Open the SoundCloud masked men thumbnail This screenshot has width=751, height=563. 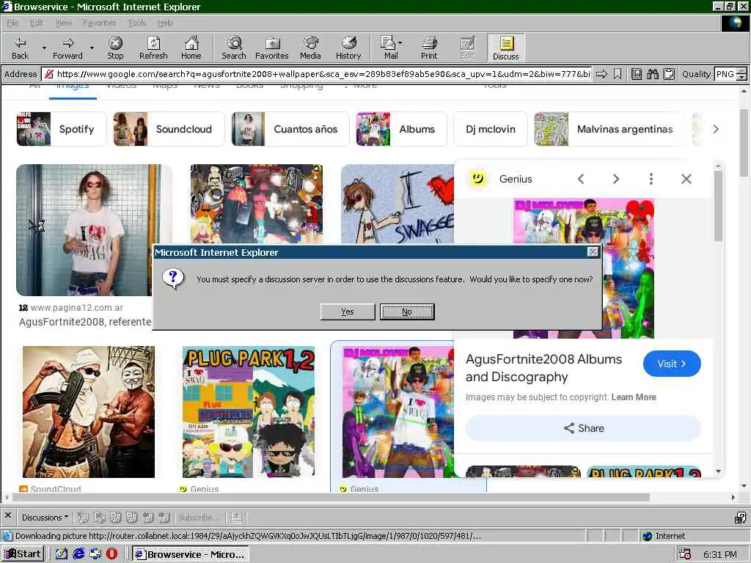tap(89, 412)
